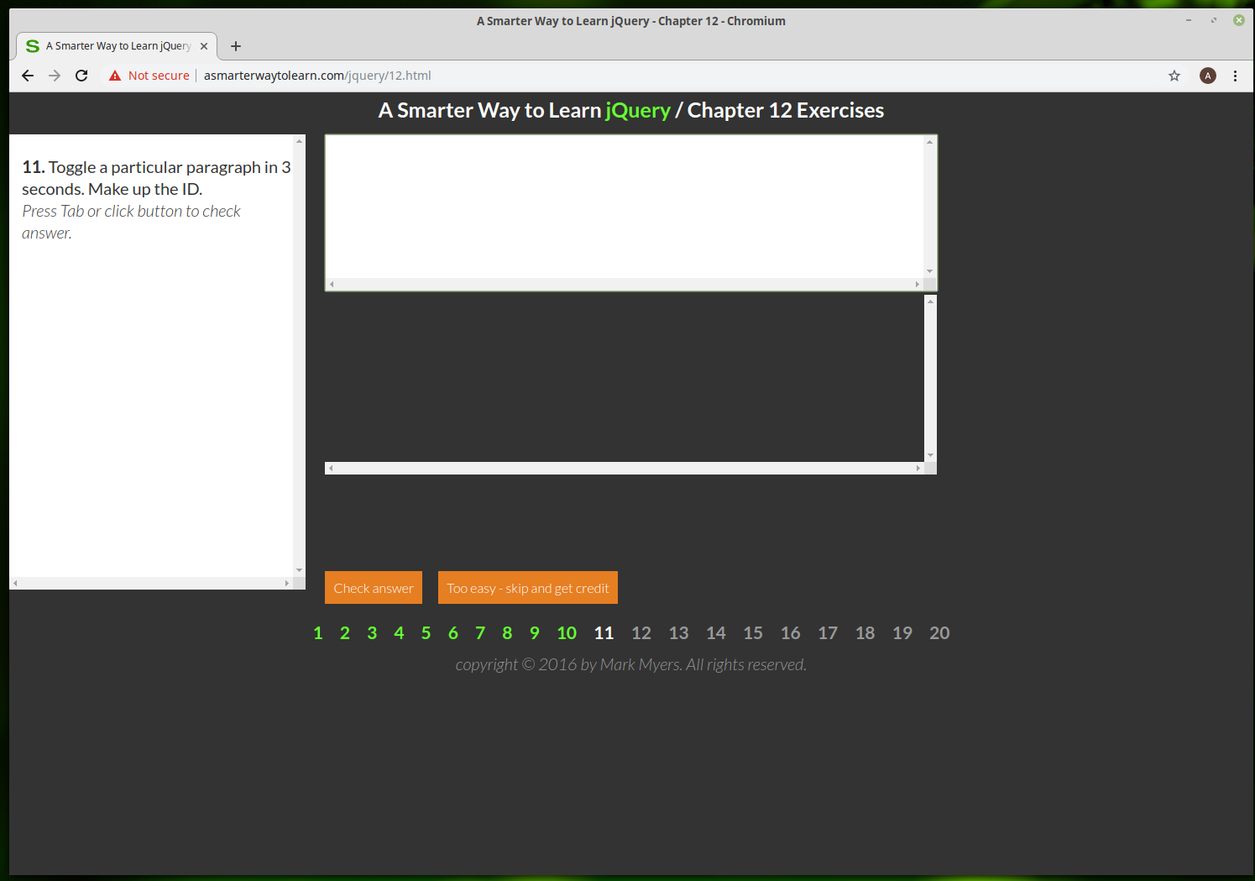This screenshot has height=881, width=1255.
Task: Bookmark this page with the star icon
Action: (x=1174, y=76)
